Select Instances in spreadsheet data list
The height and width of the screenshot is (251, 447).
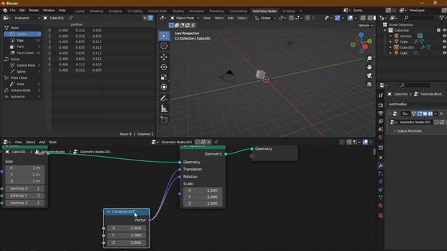22,97
